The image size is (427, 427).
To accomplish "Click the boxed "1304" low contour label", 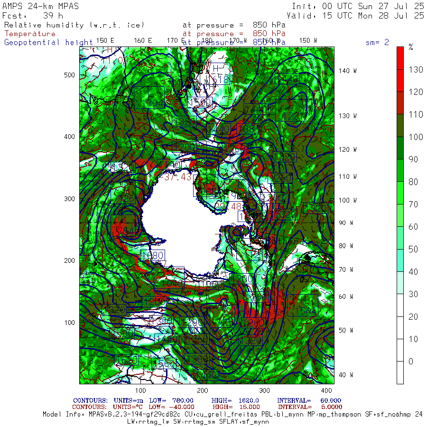I will [x=149, y=97].
